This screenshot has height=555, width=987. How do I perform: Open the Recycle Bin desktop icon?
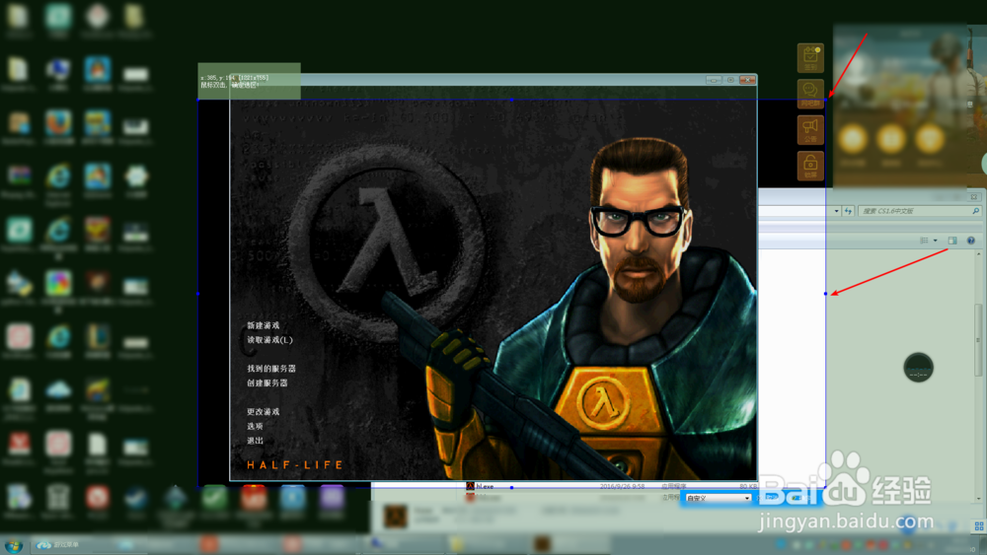pos(58,498)
